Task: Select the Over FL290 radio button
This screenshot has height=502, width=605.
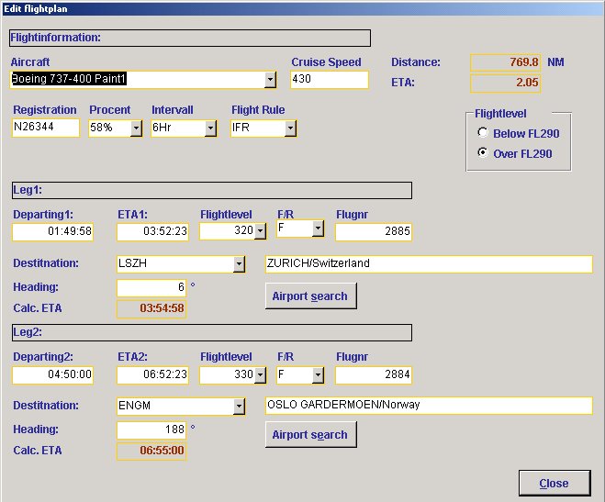Action: (483, 152)
